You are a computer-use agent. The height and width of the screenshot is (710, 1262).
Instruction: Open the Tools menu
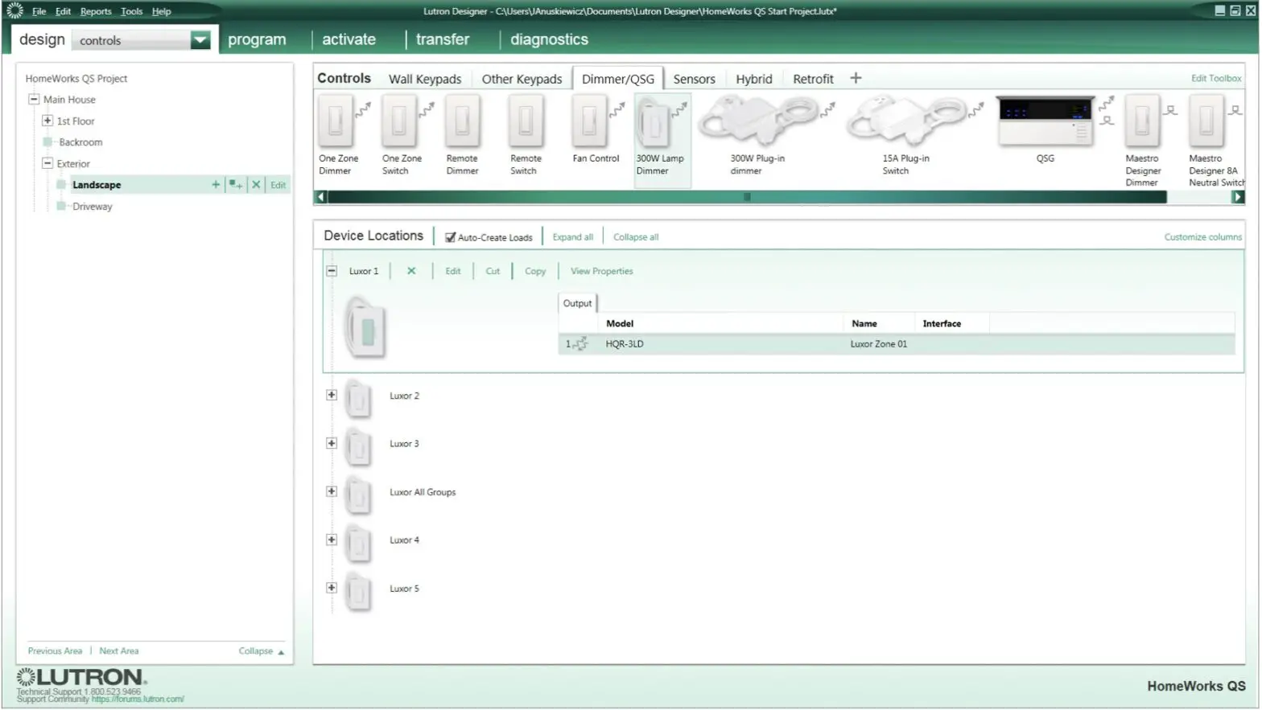pyautogui.click(x=131, y=11)
